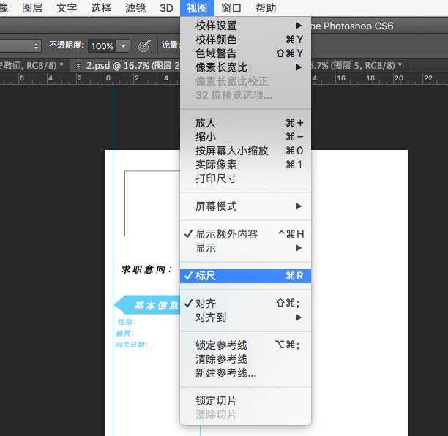Toggle Show Extras (显示额外内容) checkmark
This screenshot has height=436, width=448.
pos(245,234)
